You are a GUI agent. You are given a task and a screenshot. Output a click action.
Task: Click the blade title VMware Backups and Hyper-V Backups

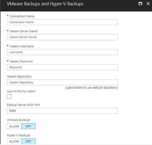(x=45, y=4)
